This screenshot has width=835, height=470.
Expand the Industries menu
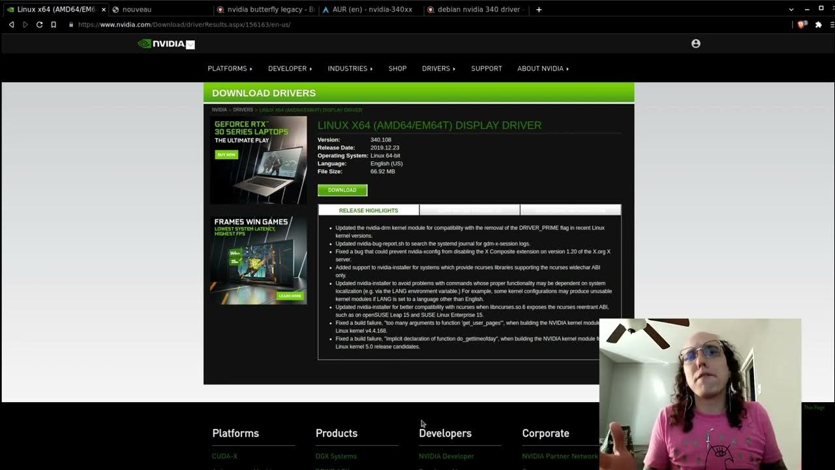[x=350, y=69]
